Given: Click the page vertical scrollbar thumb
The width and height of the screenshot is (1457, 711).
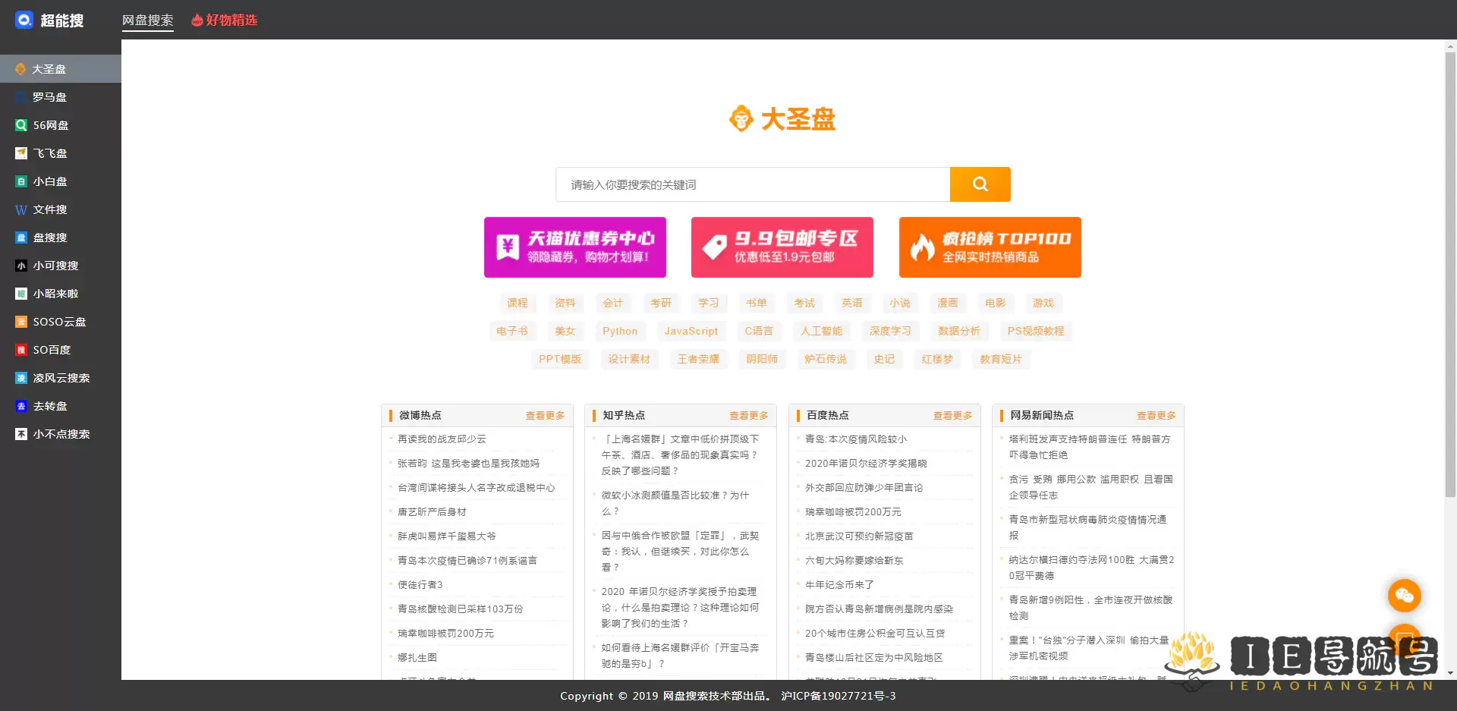Looking at the screenshot, I should (x=1450, y=275).
